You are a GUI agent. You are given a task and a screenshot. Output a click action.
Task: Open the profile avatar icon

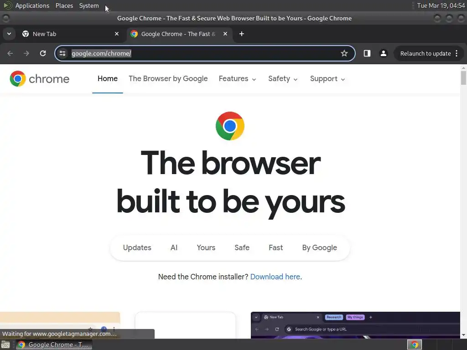point(383,53)
